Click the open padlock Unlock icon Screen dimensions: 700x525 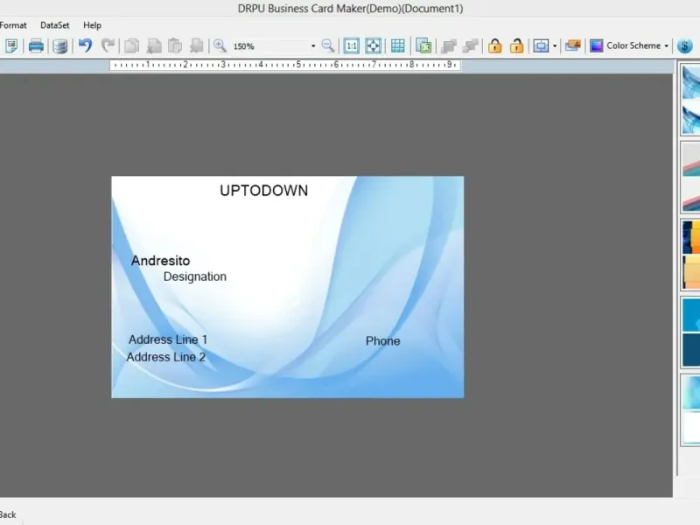pos(516,45)
